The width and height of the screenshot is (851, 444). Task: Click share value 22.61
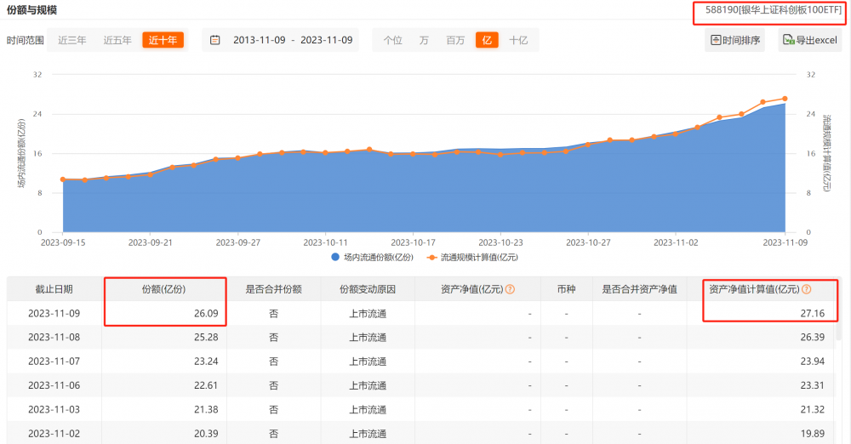pos(206,385)
